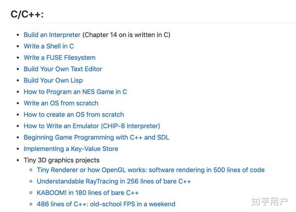The image size is (296, 212).
Task: Click the Tiny 3D graphics projects text
Action: [x=61, y=160]
